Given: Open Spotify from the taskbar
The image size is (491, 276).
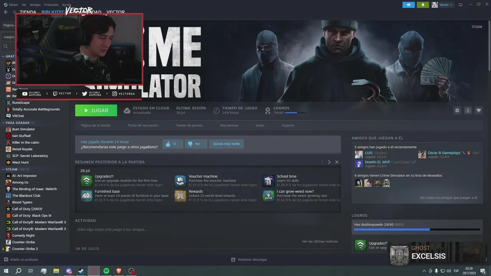Looking at the screenshot, I should tap(106, 271).
